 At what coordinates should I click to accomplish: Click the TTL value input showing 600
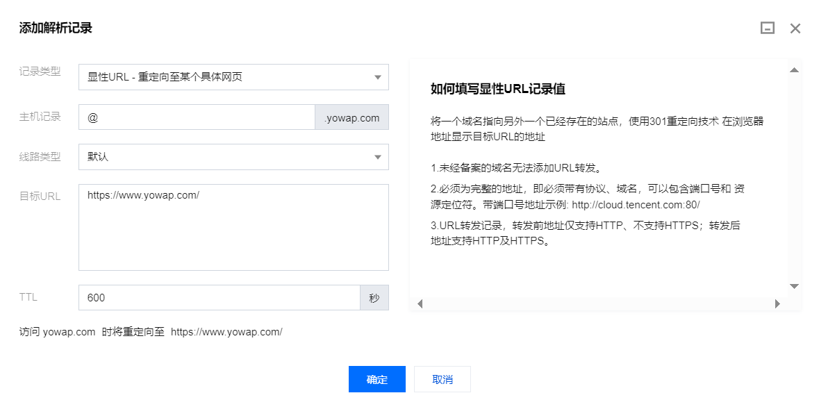click(220, 297)
